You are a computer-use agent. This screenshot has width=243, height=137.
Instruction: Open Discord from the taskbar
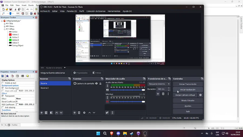(118, 133)
